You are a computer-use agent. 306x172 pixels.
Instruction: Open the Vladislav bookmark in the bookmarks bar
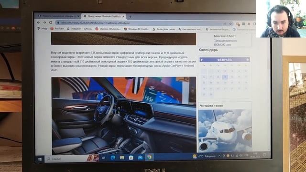click(x=108, y=29)
